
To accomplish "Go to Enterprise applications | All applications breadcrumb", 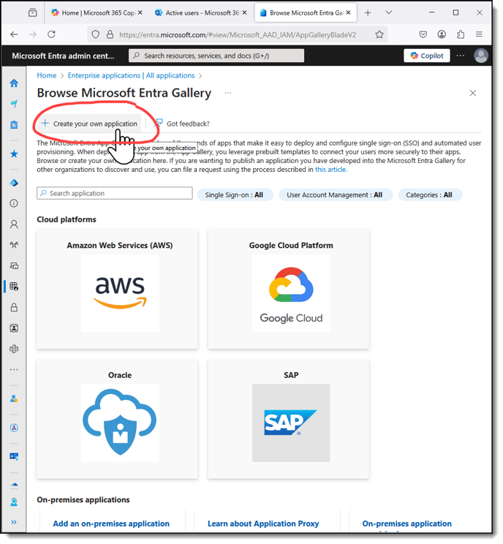I will point(131,75).
